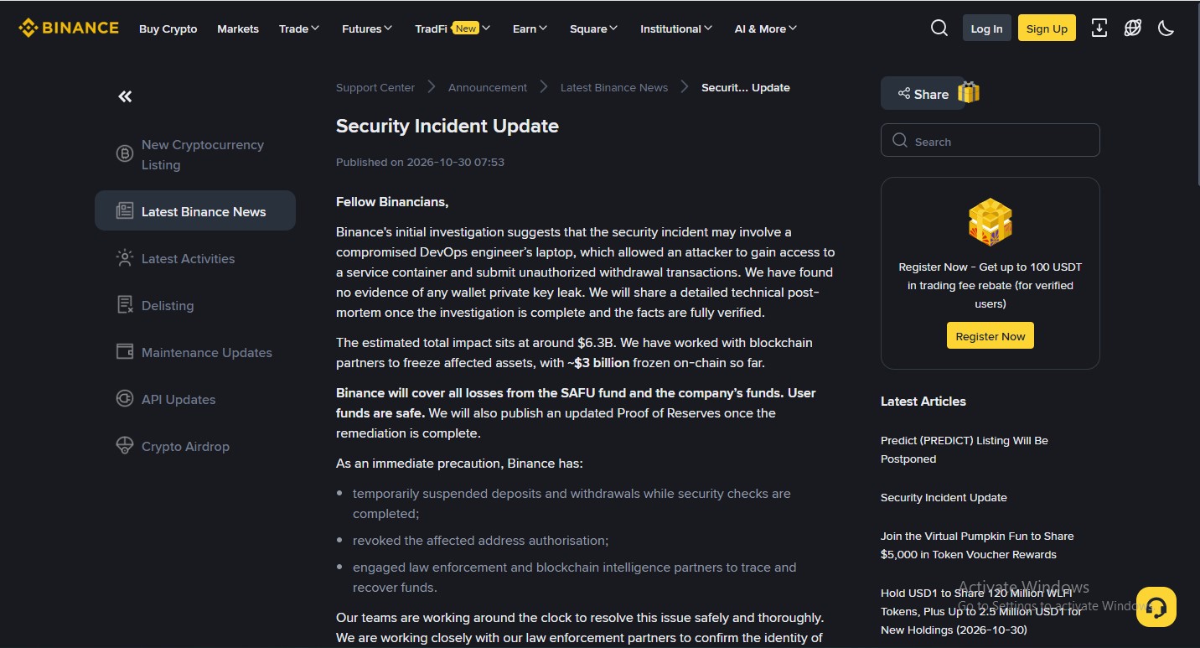The image size is (1200, 648).
Task: Expand the Futures dropdown menu
Action: point(367,29)
